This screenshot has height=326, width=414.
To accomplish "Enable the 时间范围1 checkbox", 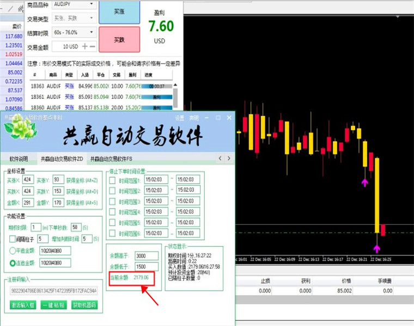I will [112, 180].
